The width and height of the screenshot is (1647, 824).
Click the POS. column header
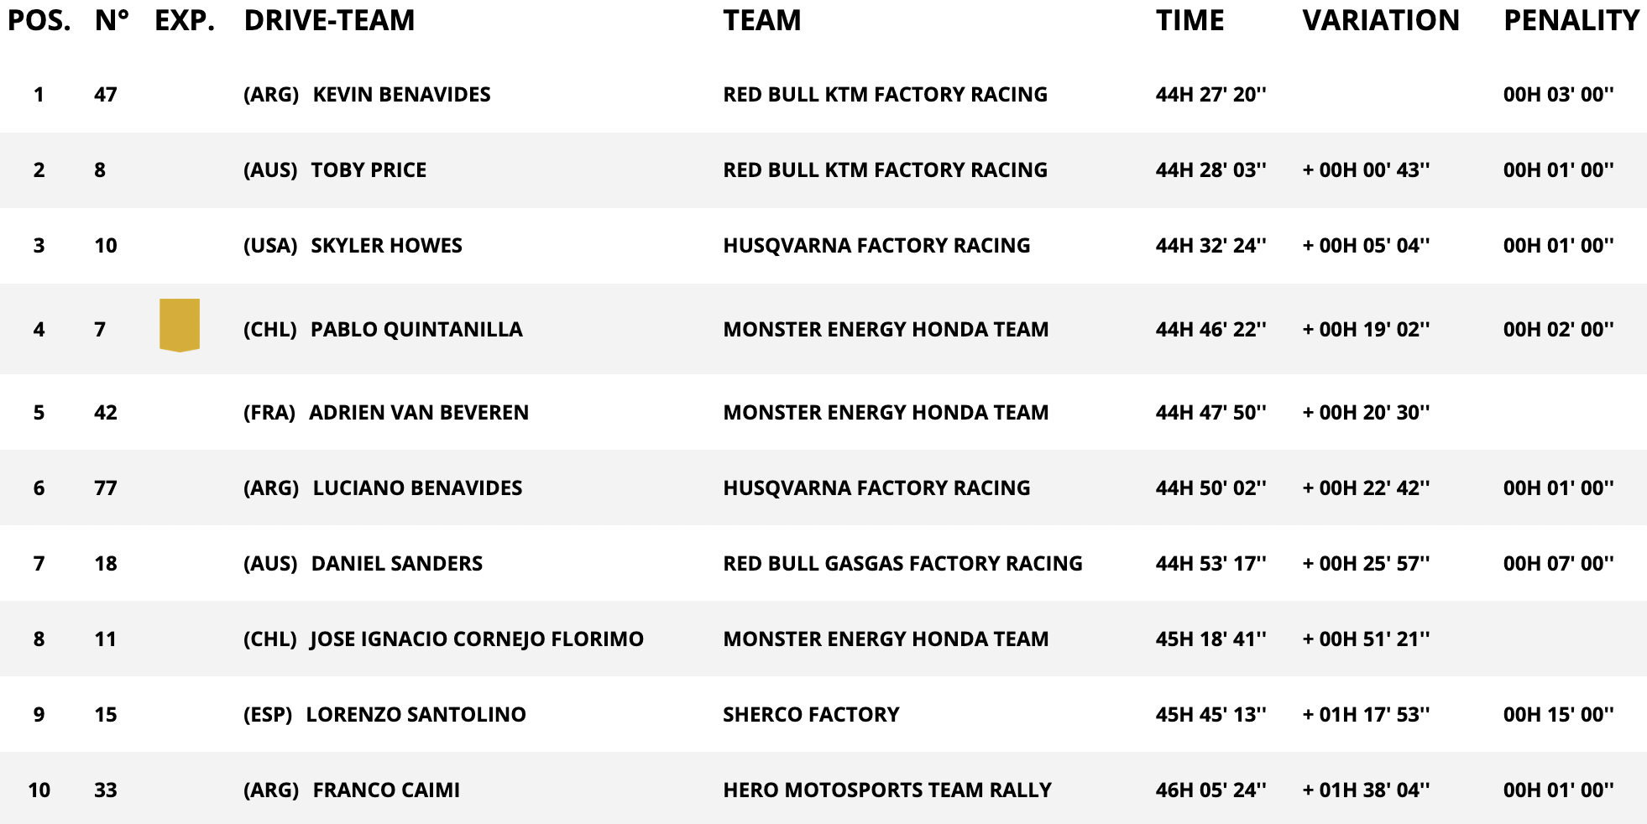pyautogui.click(x=39, y=20)
